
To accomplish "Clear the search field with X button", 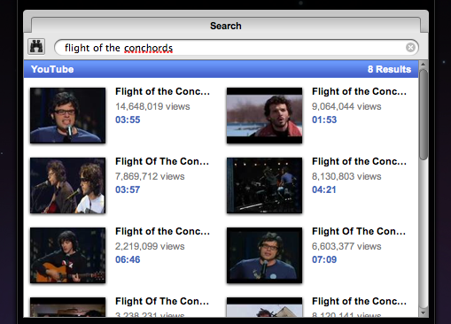I will 410,47.
